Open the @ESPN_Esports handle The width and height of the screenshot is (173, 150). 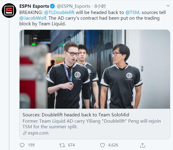point(74,6)
